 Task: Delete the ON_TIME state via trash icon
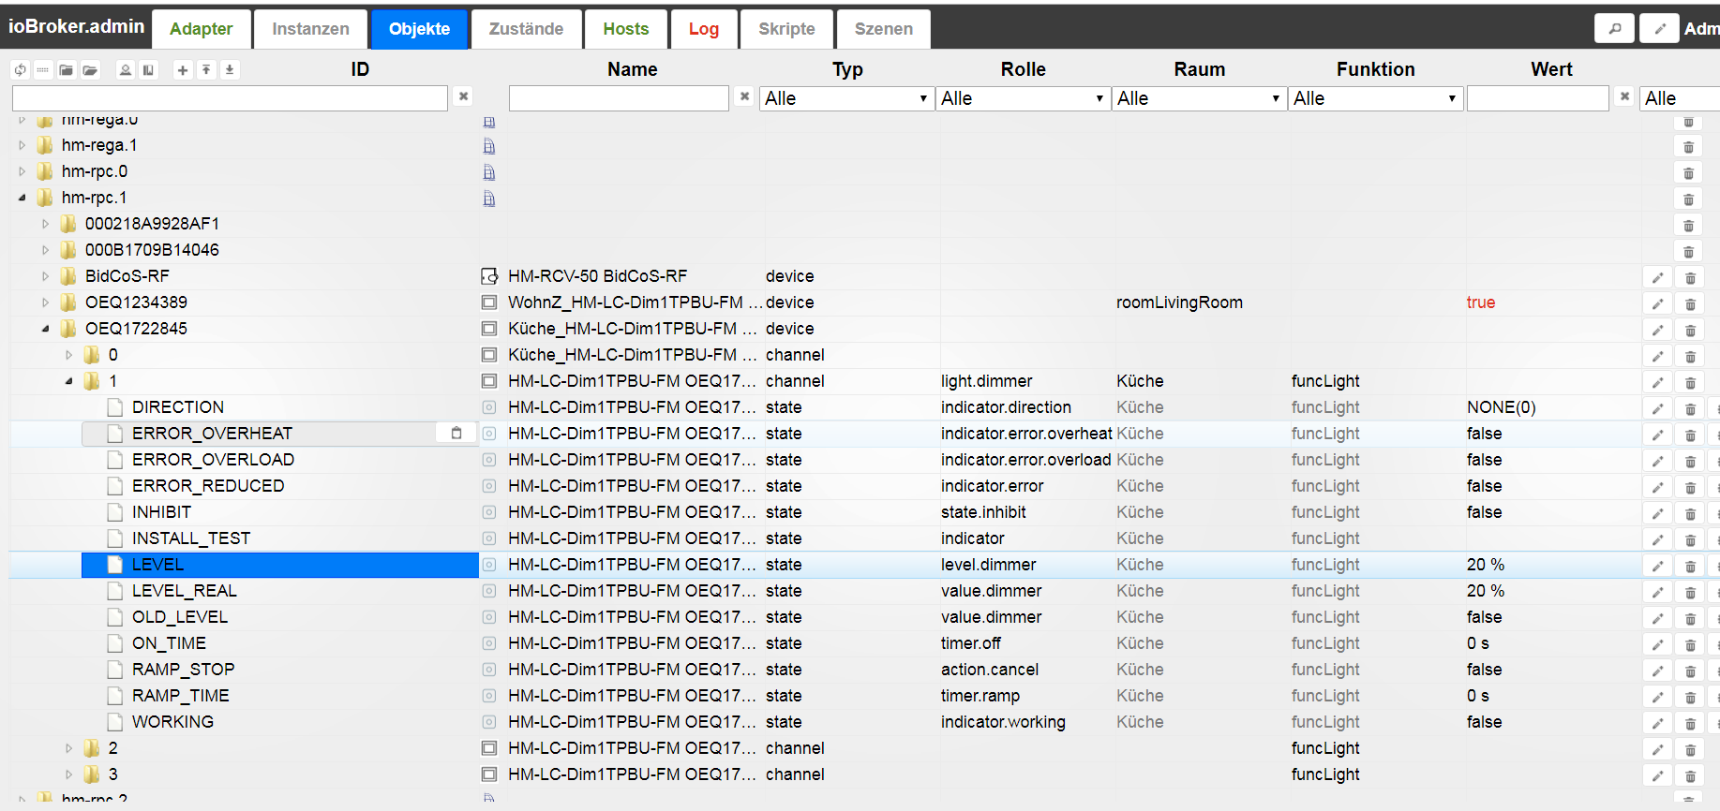1690,644
